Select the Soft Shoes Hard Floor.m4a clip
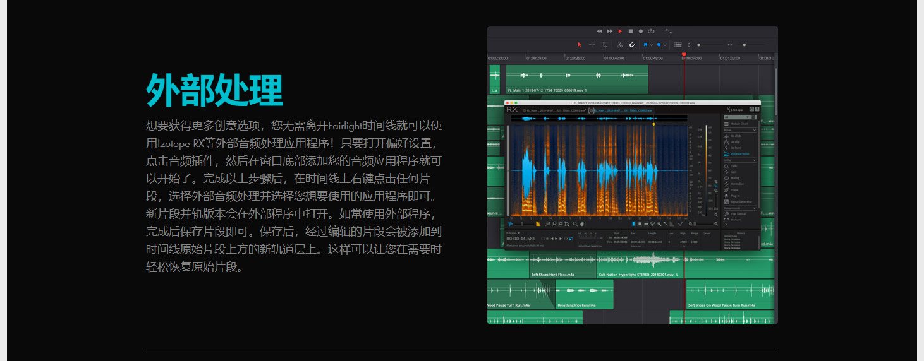Viewport: 924px width, 361px height. pyautogui.click(x=562, y=266)
